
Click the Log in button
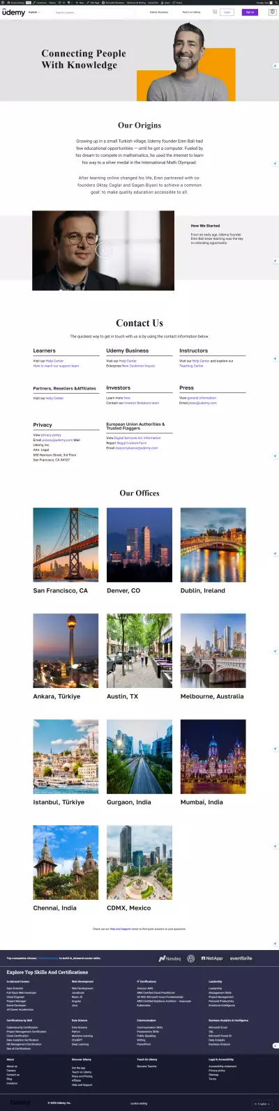tap(227, 12)
